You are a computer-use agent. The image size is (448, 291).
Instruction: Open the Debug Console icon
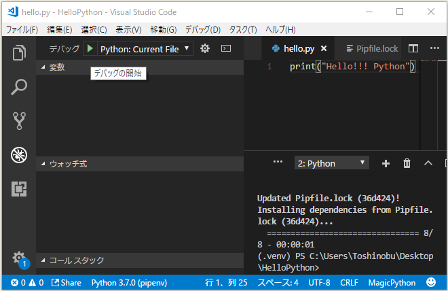pyautogui.click(x=226, y=48)
